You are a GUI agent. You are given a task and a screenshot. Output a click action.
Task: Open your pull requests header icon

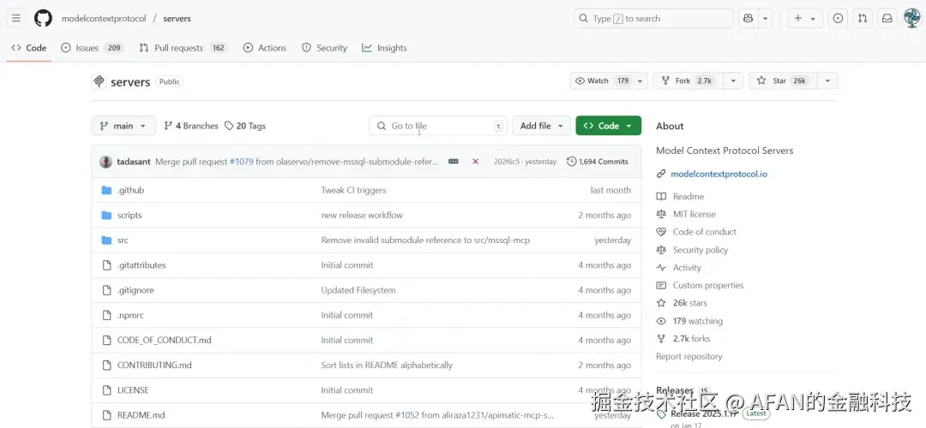[x=863, y=18]
